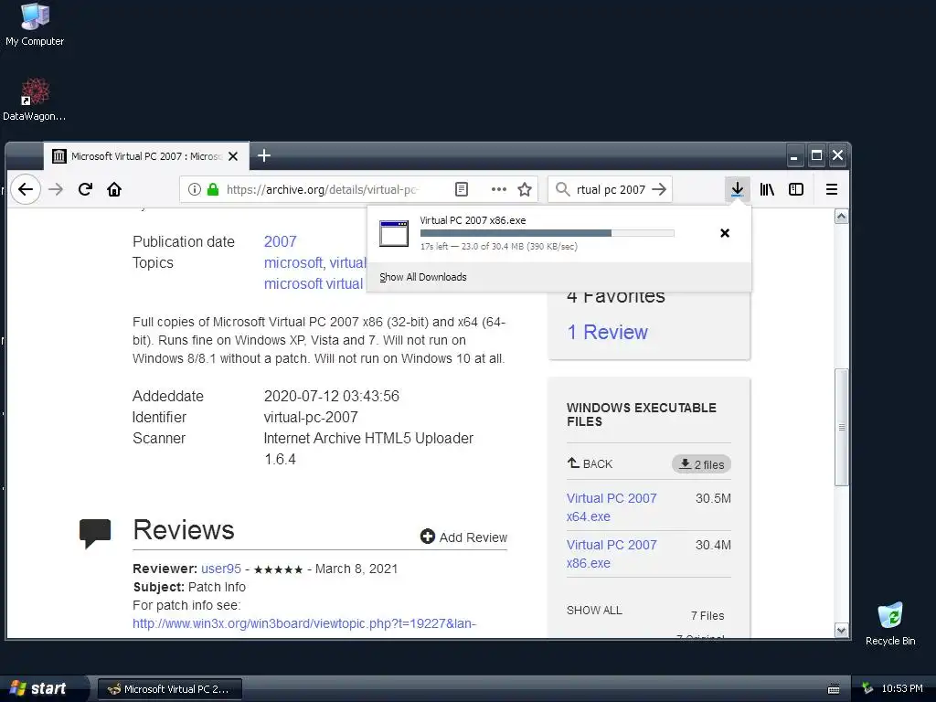Screen dimensions: 936x702
Task: Open page actions three-dot menu
Action: coord(498,189)
